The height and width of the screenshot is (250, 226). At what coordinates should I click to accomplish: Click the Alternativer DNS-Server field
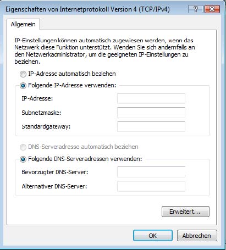click(x=151, y=186)
